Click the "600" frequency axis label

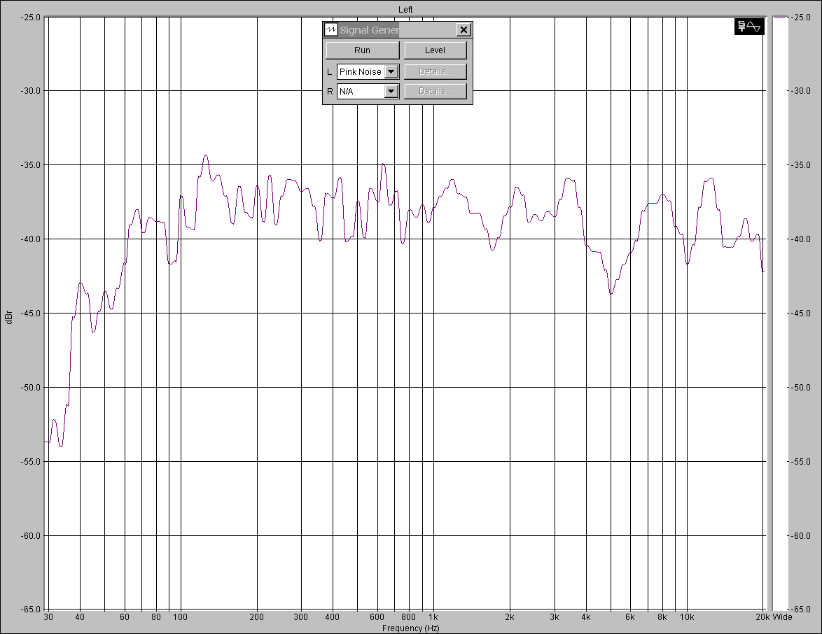[377, 617]
